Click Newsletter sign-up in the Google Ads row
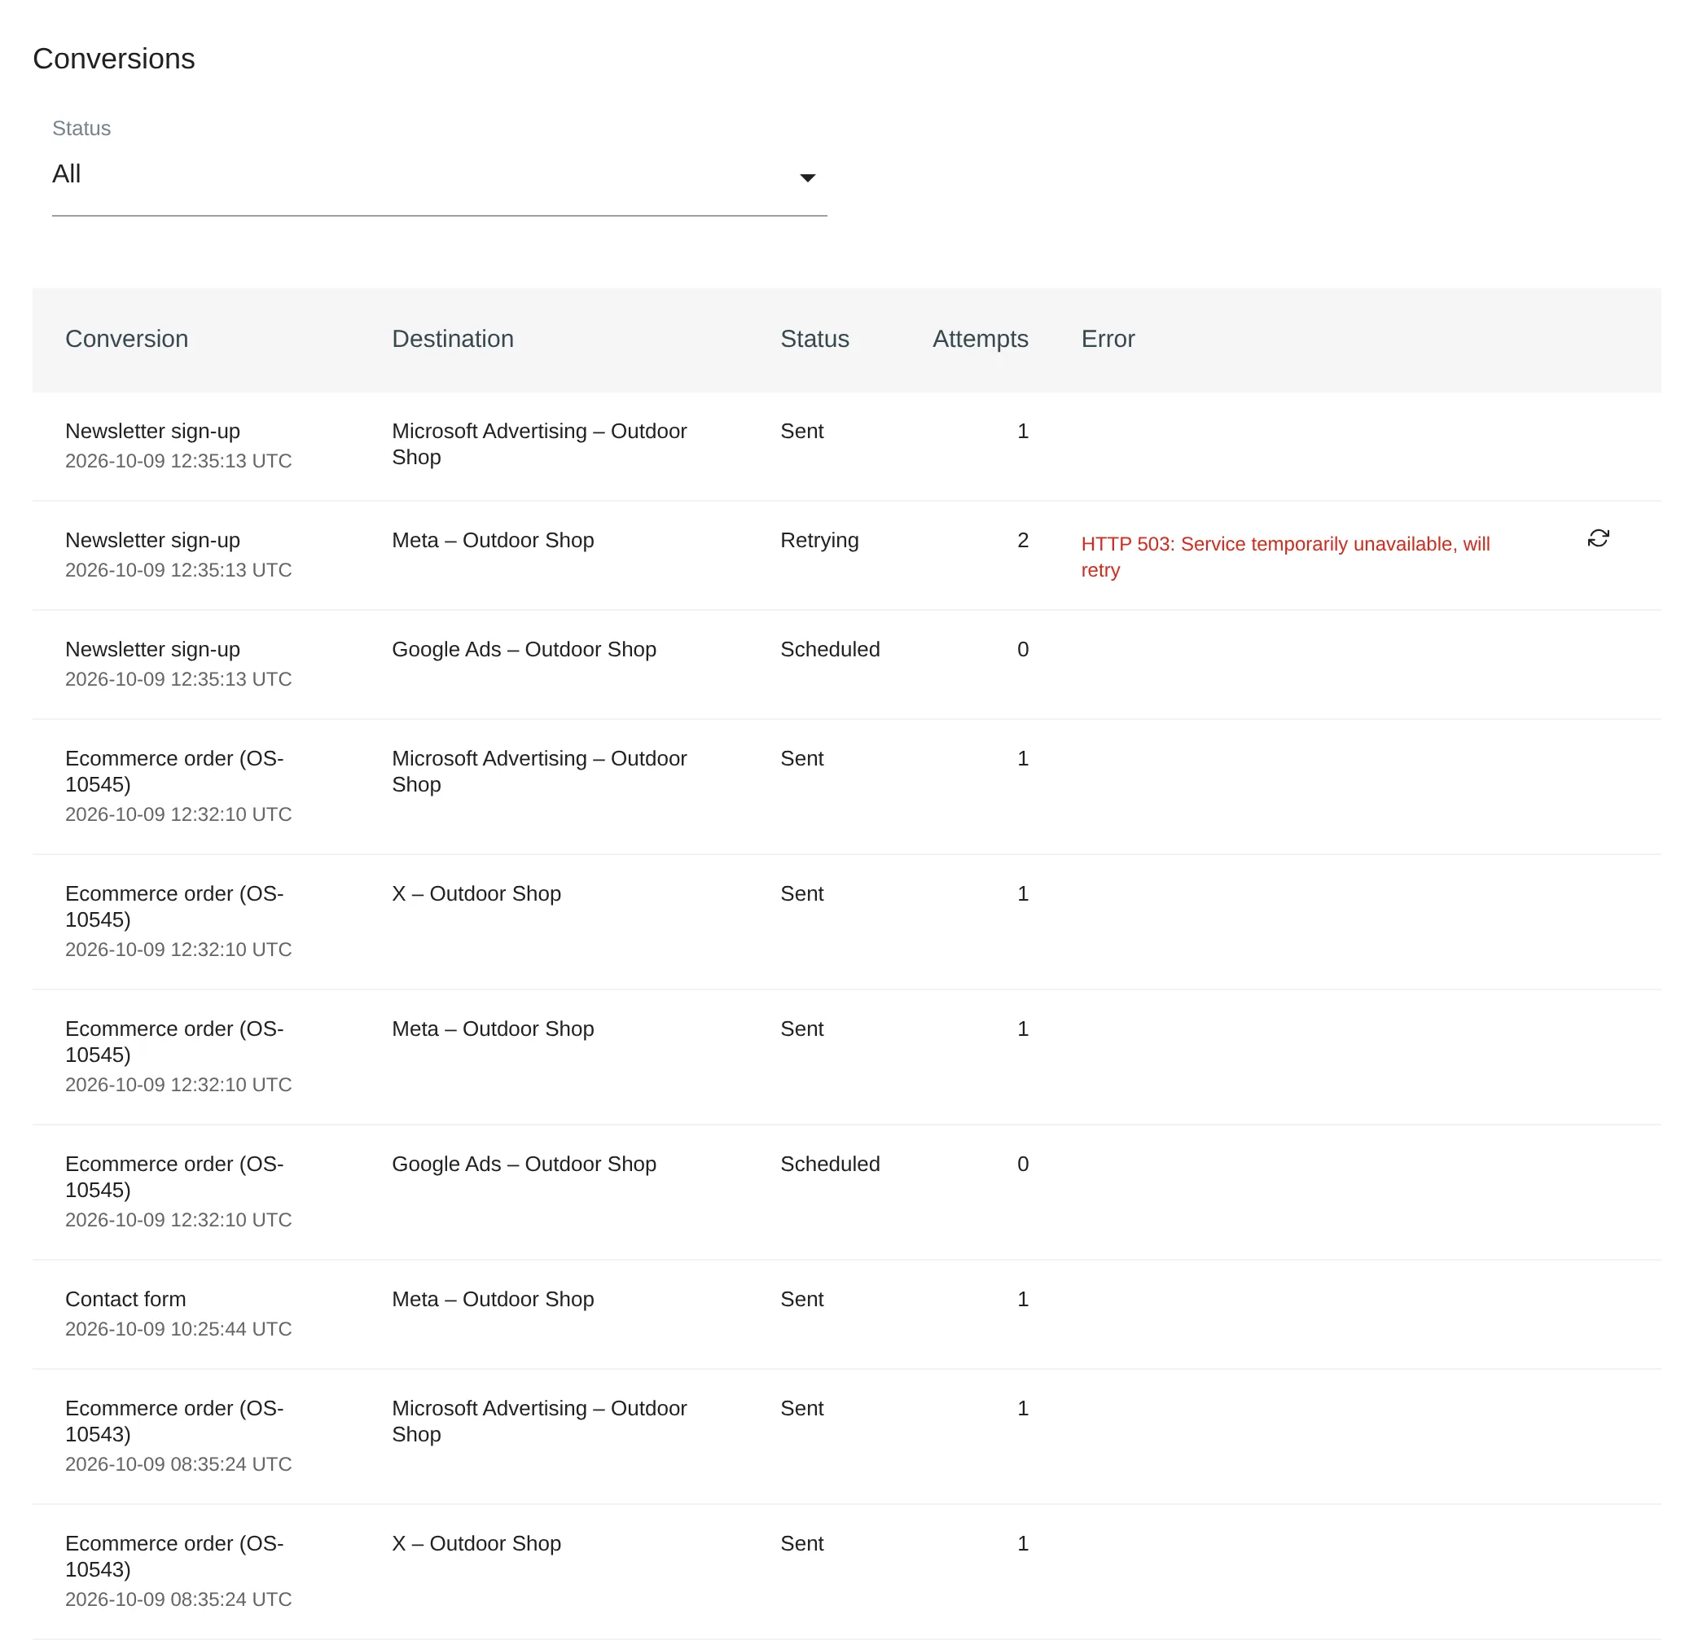The width and height of the screenshot is (1694, 1645). click(153, 648)
